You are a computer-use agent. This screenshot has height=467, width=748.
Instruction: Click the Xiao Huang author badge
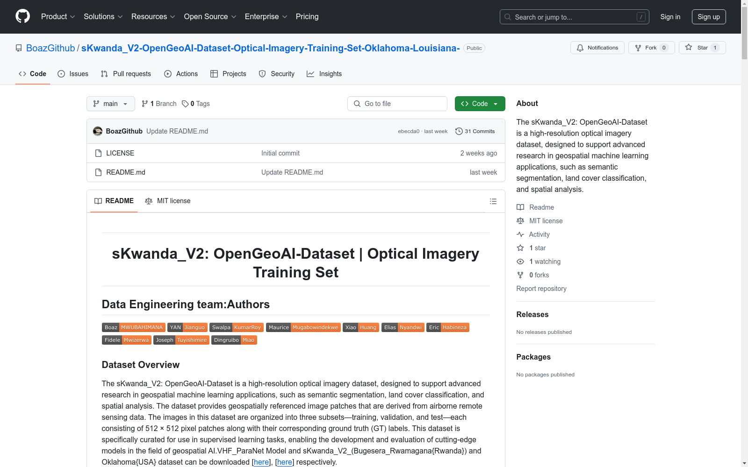click(x=361, y=327)
